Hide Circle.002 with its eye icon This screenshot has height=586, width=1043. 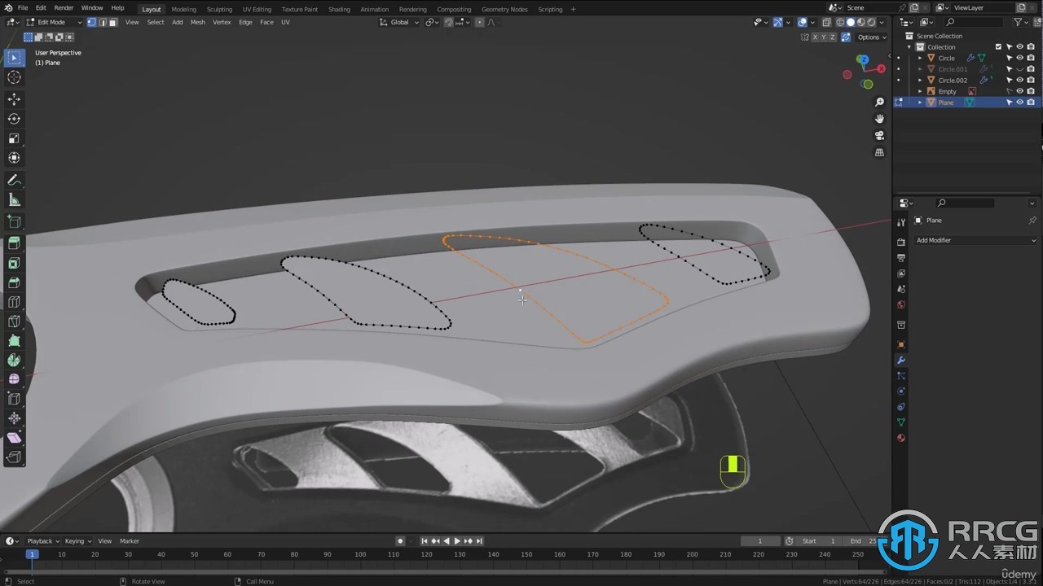click(x=1019, y=81)
